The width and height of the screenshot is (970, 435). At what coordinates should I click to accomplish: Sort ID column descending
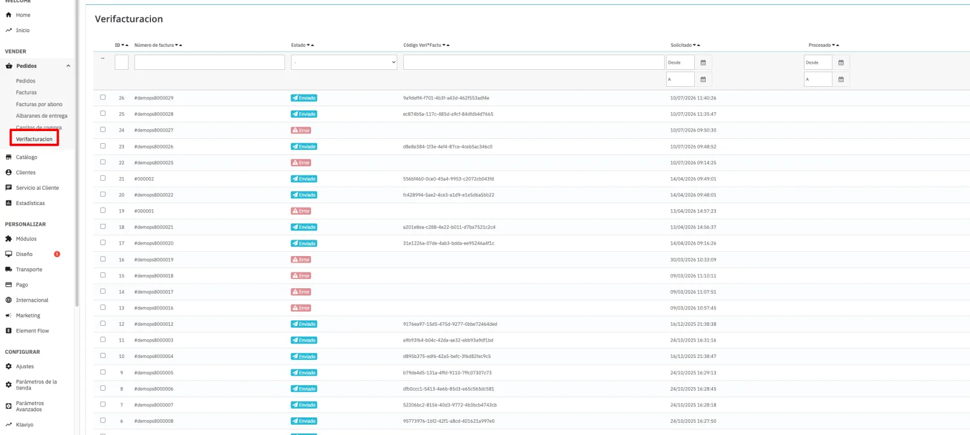click(123, 46)
